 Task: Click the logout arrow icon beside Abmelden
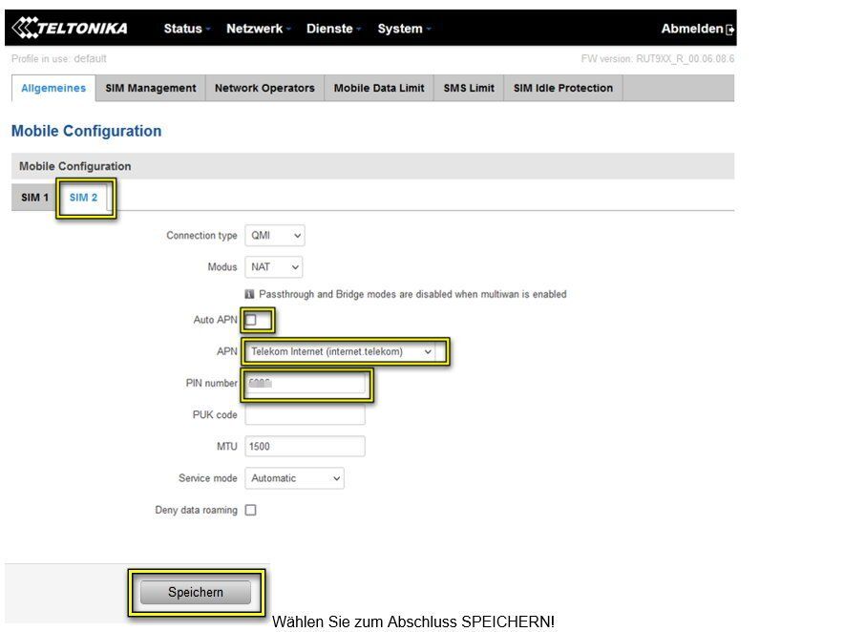click(x=730, y=30)
